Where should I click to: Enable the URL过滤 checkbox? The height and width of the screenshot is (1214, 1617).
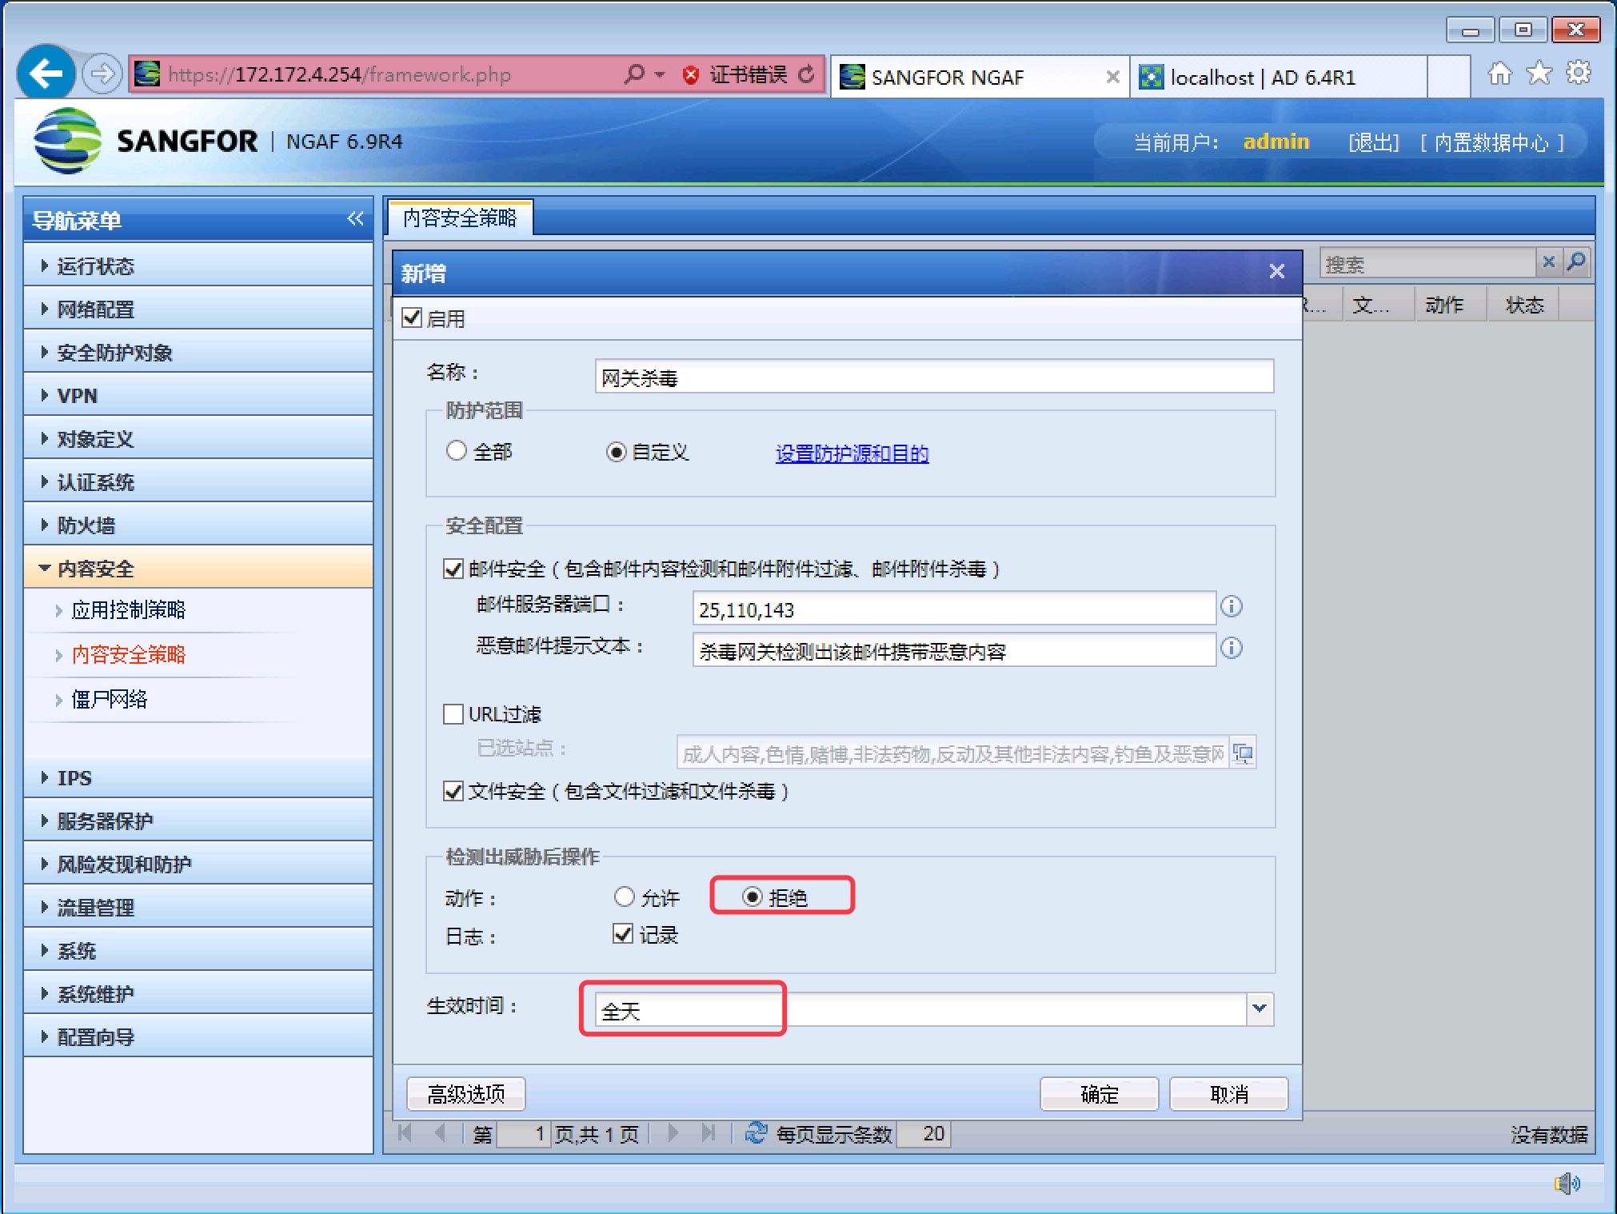point(453,713)
